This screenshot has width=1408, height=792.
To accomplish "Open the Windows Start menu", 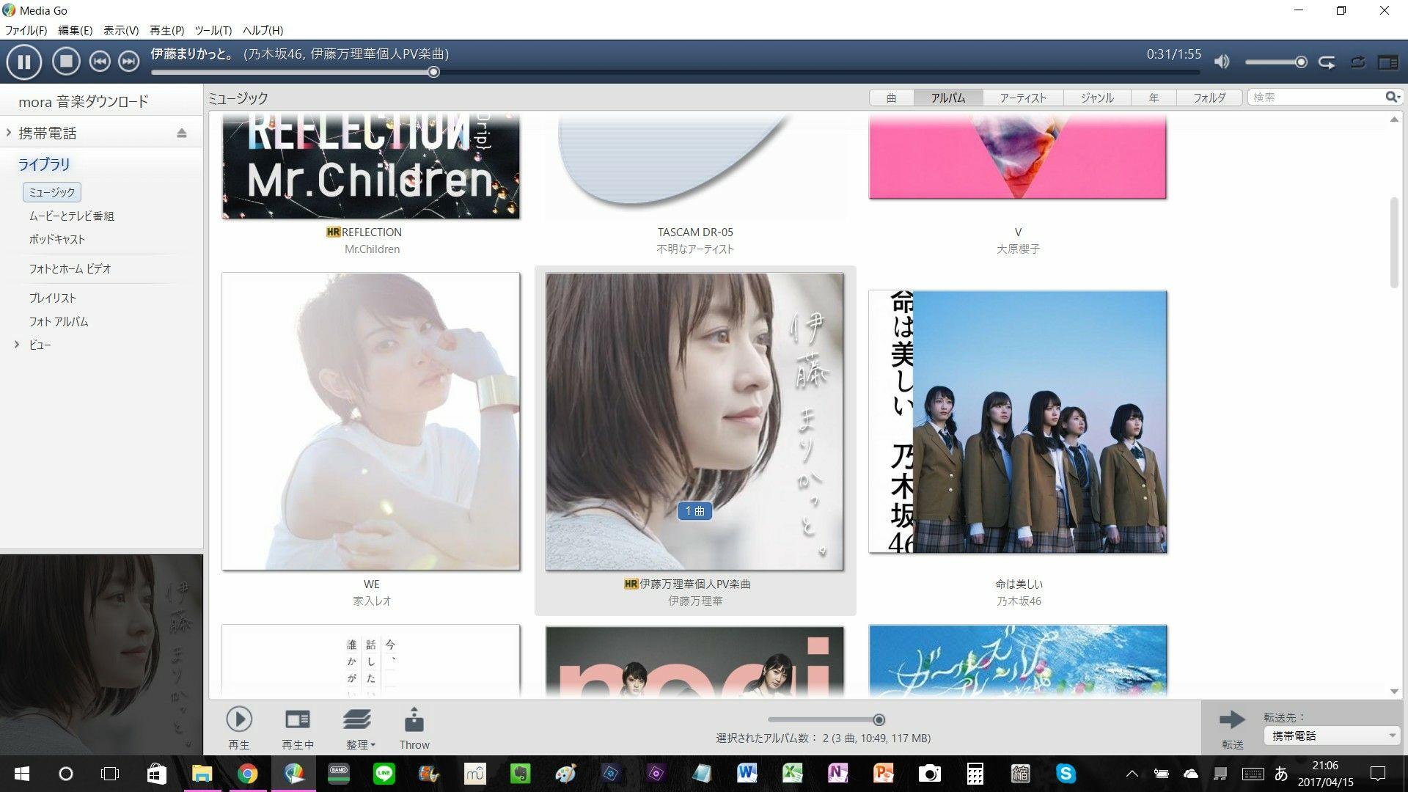I will pyautogui.click(x=21, y=774).
